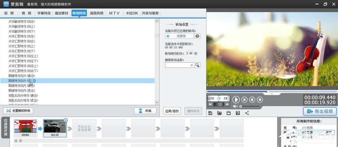Select the 00138 clip thumbnail
Screen dimensions: 338x147
tap(55, 128)
